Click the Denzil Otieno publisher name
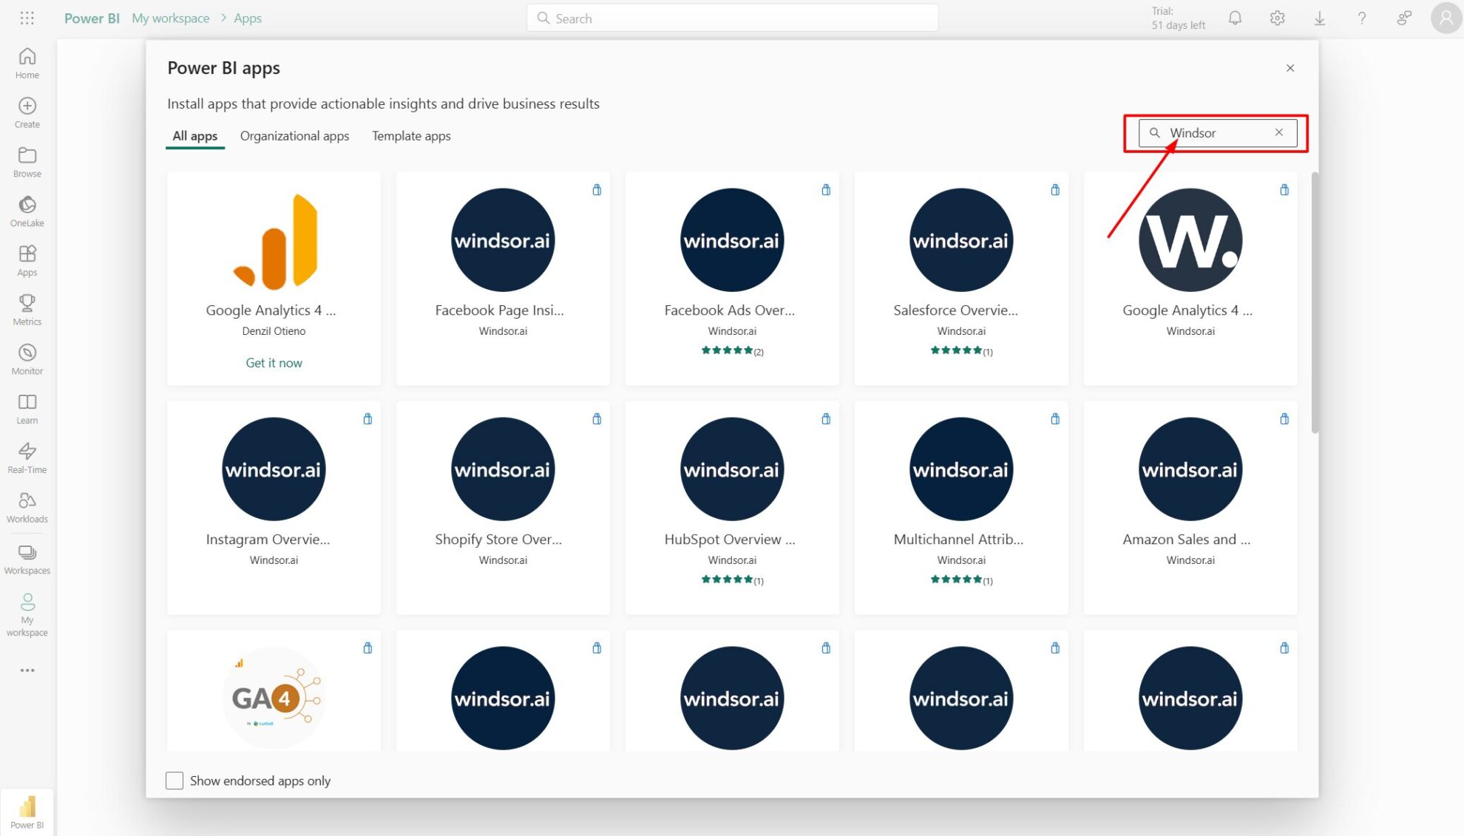 274,331
